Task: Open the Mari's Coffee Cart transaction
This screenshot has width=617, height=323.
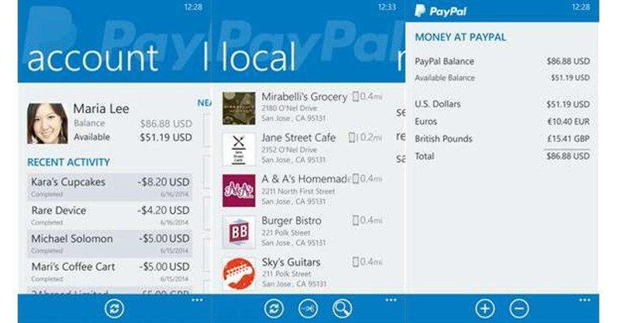Action: [x=110, y=272]
